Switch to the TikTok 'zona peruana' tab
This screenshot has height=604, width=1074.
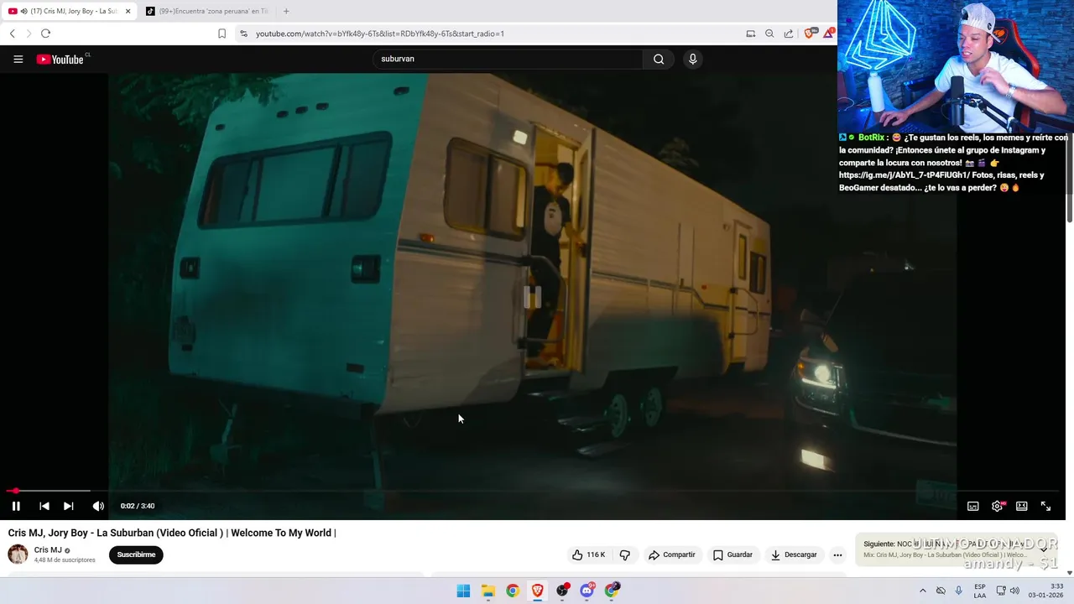click(x=206, y=11)
